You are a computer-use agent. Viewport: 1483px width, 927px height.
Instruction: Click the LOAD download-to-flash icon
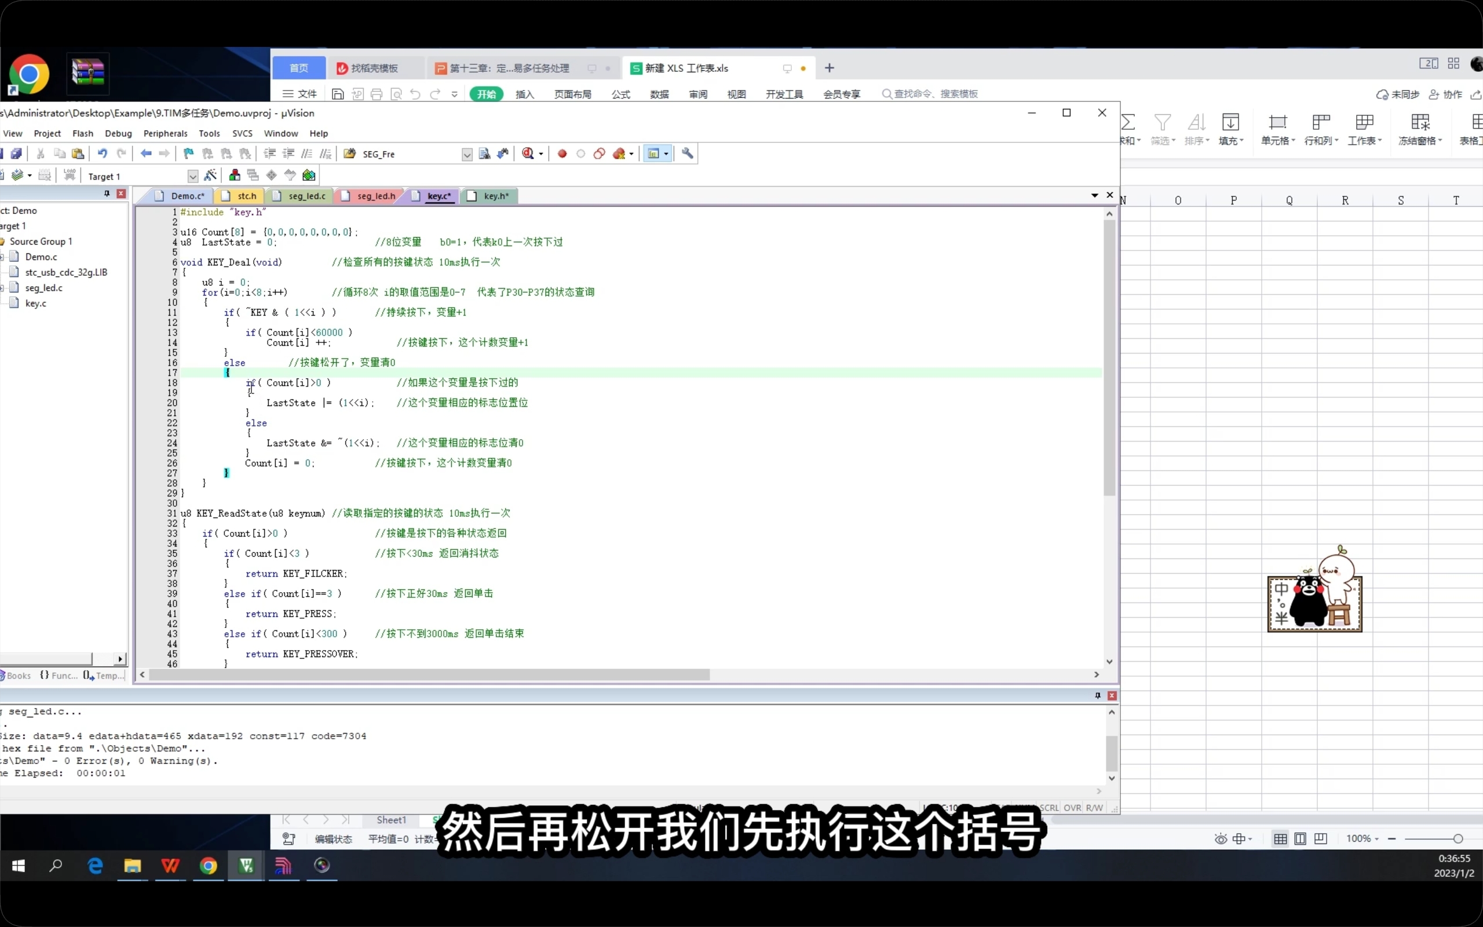tap(70, 176)
